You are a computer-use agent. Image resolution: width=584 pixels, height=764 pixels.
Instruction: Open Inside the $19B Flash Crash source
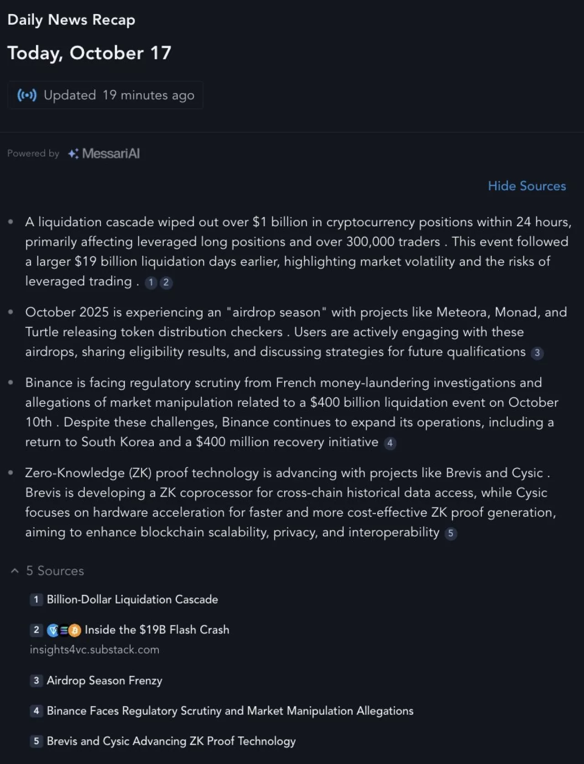click(157, 630)
